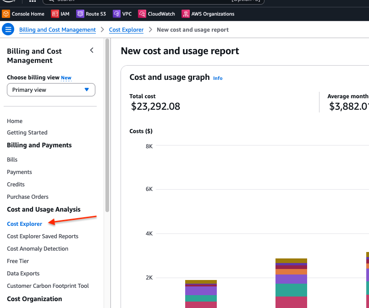Viewport: 369px width, 308px height.
Task: Open Getting Started in the sidebar
Action: tap(27, 133)
